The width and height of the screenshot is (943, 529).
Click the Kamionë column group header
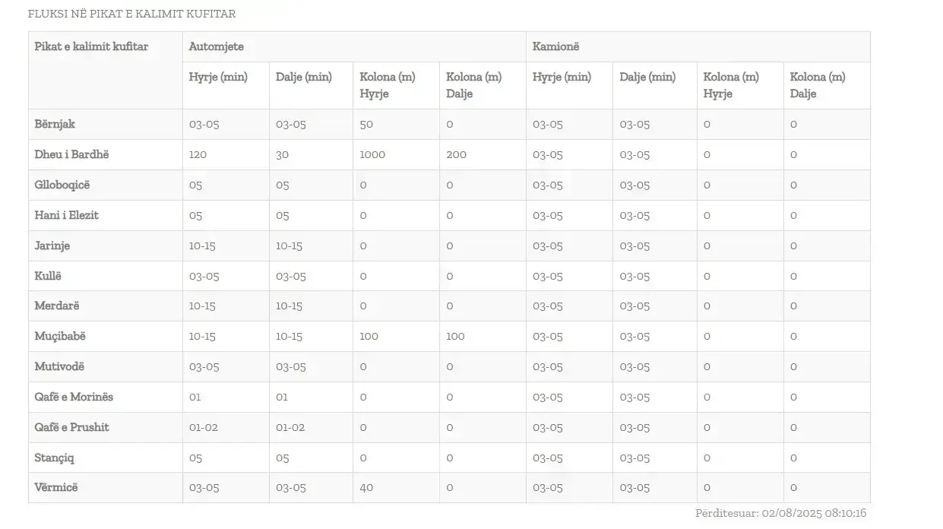tap(555, 46)
